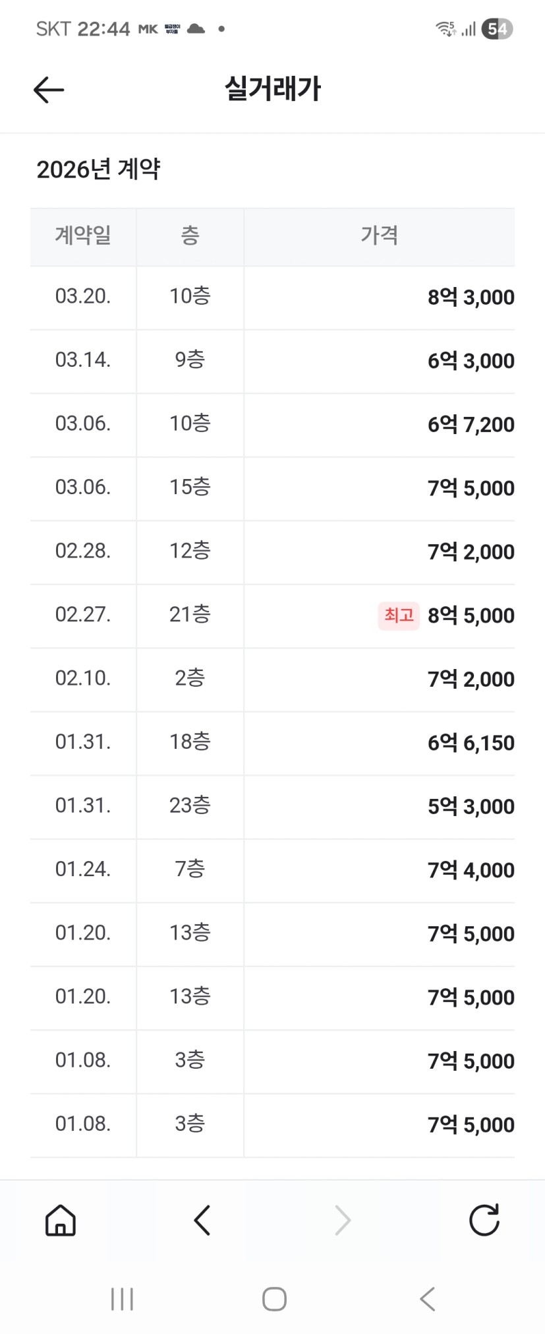The image size is (545, 1334).
Task: Select the 03.20. 10층 transaction row
Action: click(272, 297)
